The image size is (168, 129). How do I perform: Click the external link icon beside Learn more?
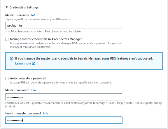(x=34, y=63)
